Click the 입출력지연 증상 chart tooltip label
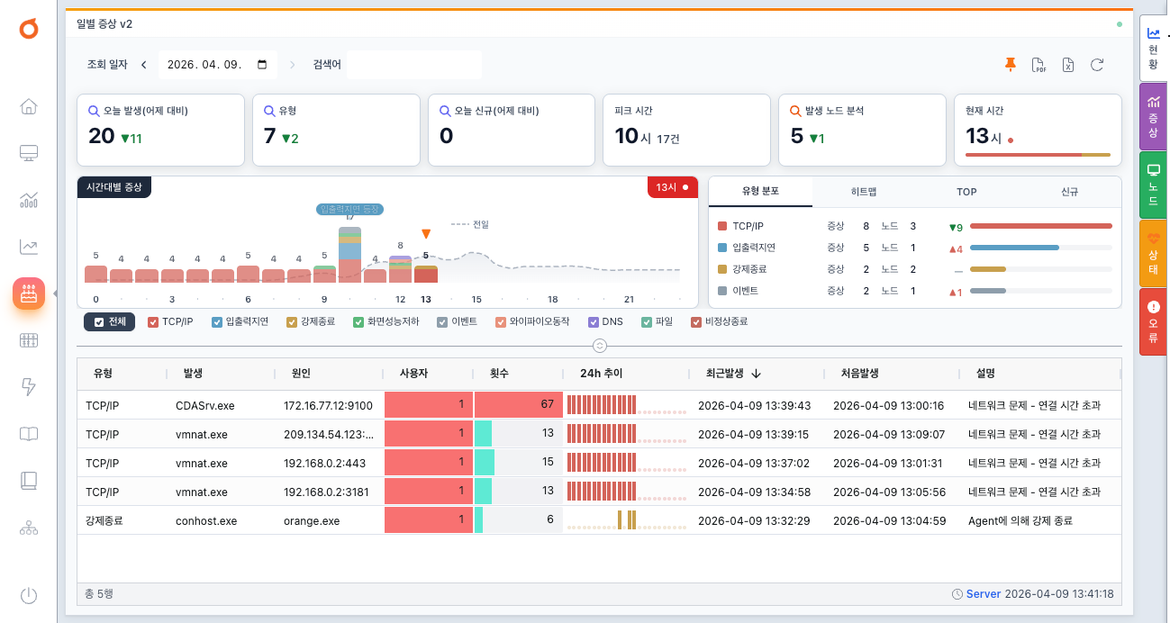The width and height of the screenshot is (1170, 623). click(350, 209)
